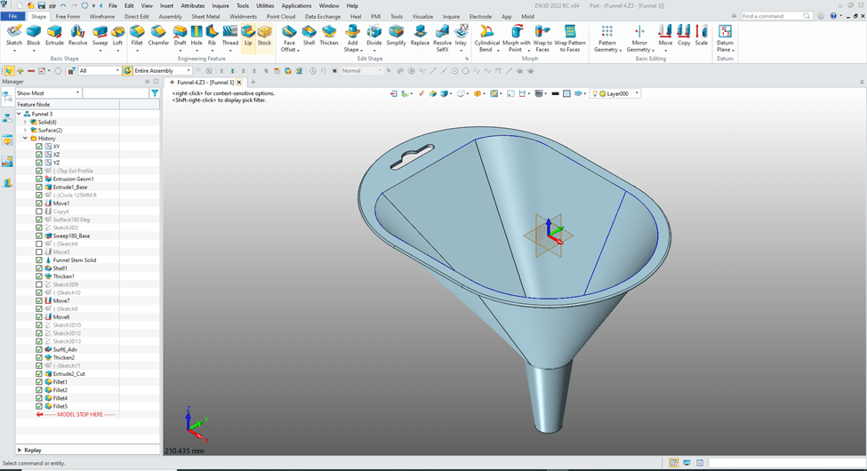Click the filter funnel icon in Manager

click(x=155, y=93)
